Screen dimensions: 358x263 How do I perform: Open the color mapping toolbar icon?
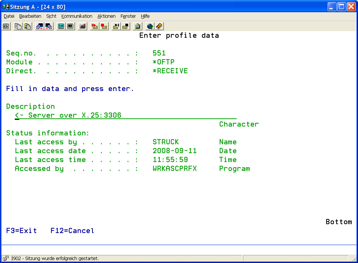point(70,26)
